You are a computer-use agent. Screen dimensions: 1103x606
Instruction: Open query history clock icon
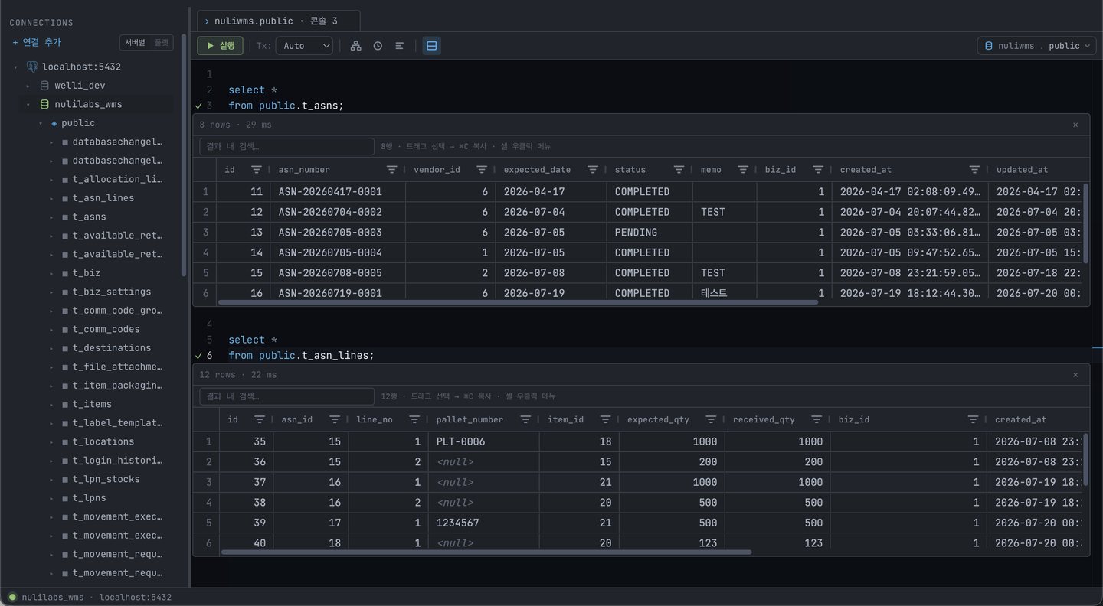[x=378, y=46]
